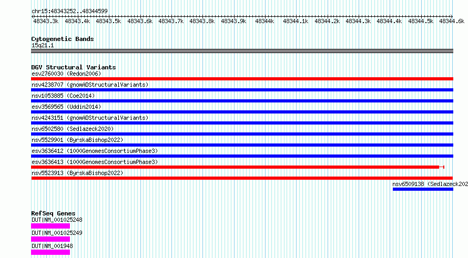Select the nsv4243151 gnomAD variant bar
The image size is (468, 258).
[x=242, y=123]
